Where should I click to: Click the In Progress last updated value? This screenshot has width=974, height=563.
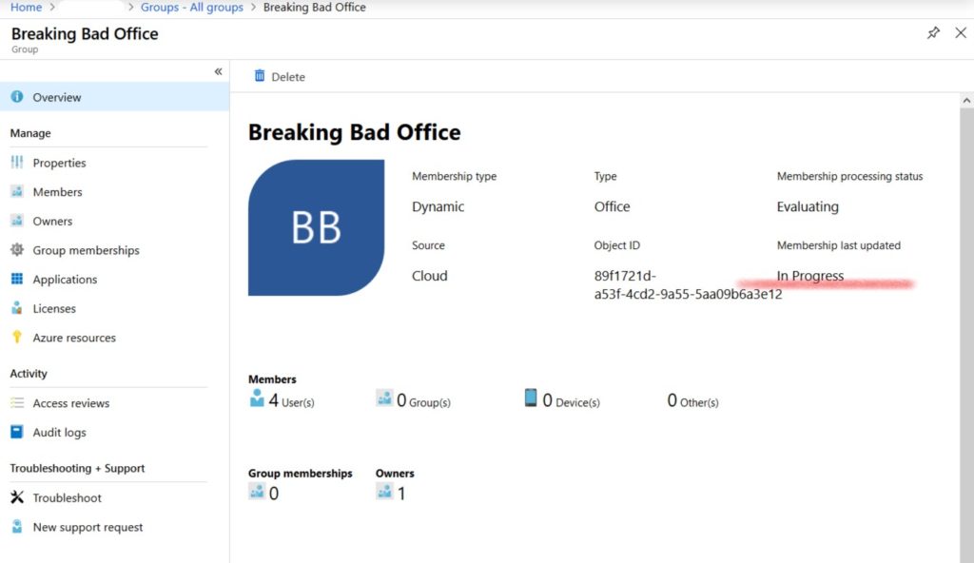810,276
